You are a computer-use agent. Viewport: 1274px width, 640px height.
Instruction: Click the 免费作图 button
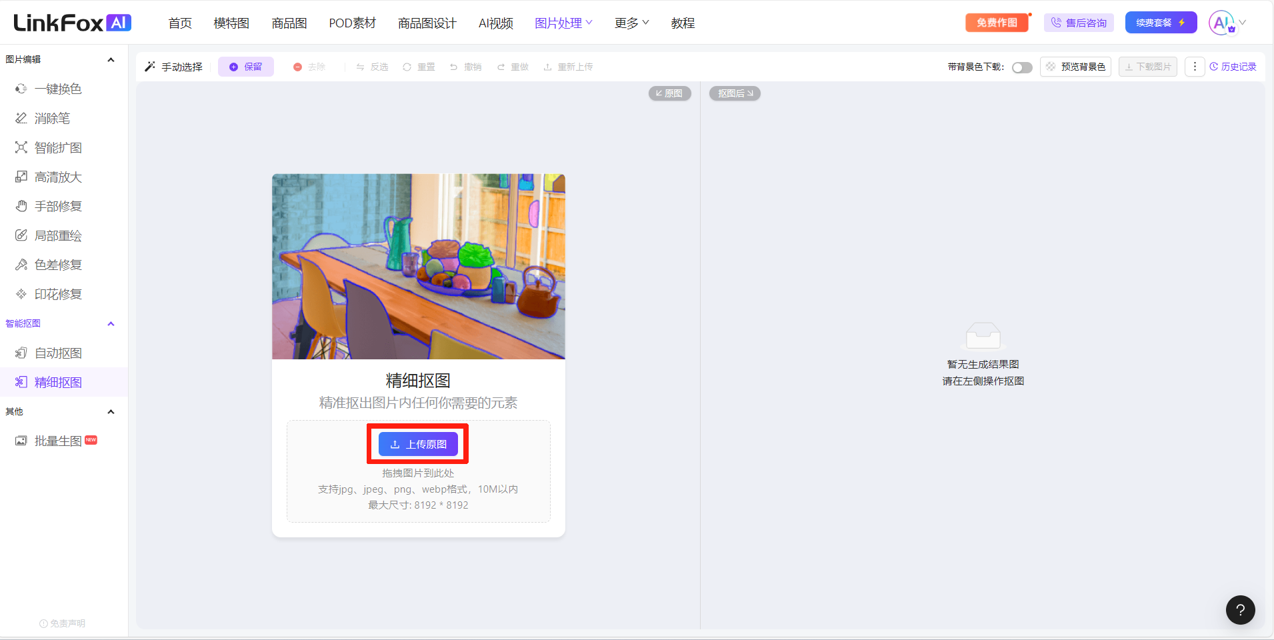point(997,23)
